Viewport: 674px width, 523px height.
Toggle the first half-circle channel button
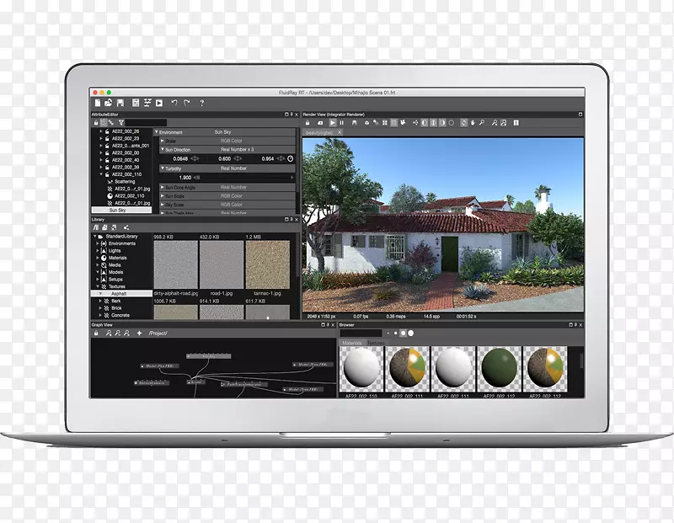[x=425, y=123]
